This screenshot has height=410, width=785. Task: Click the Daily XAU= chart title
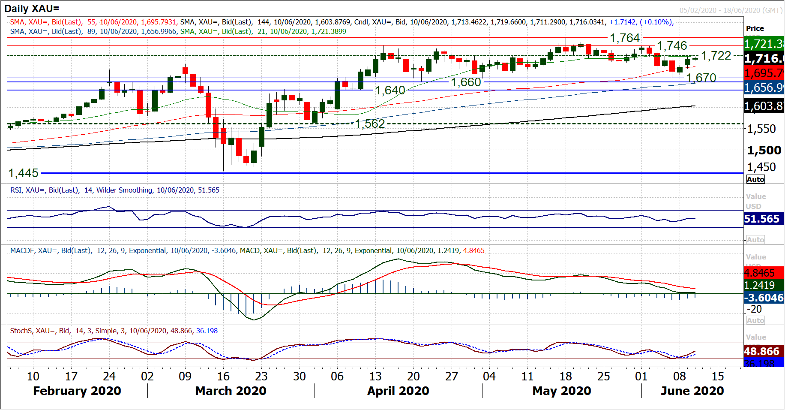pyautogui.click(x=32, y=9)
